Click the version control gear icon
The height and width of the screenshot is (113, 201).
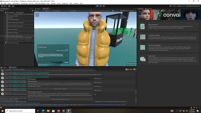(x=13, y=6)
